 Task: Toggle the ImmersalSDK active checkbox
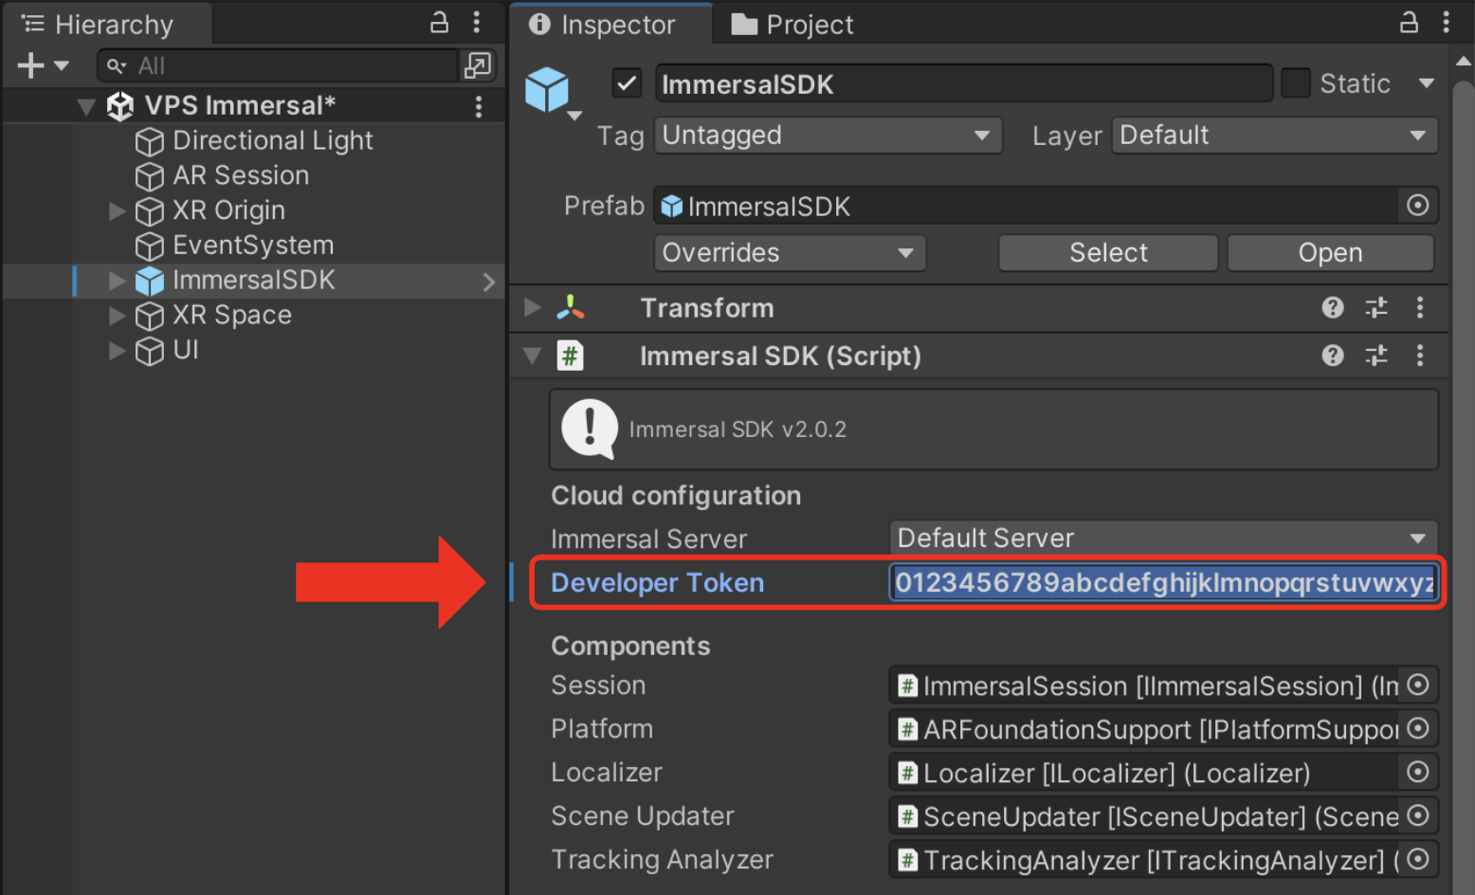[627, 83]
